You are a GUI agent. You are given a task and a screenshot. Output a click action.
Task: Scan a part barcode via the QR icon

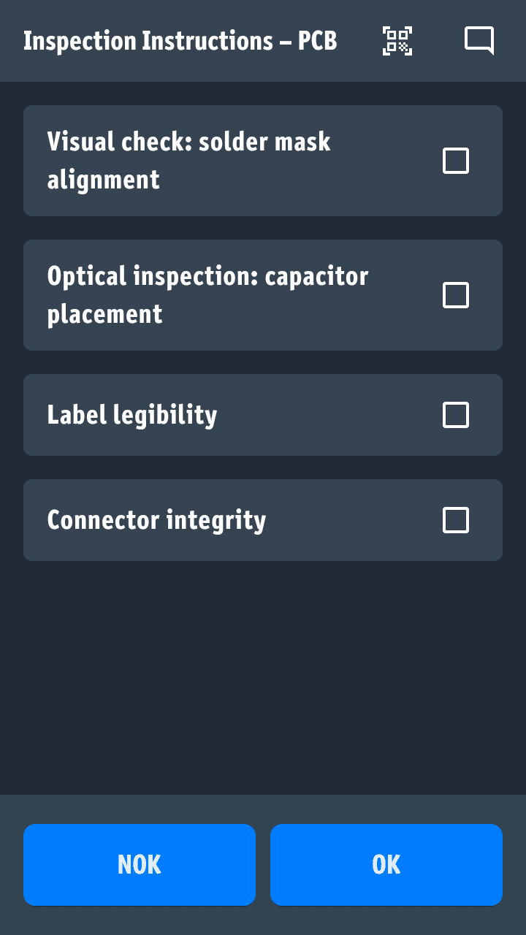pos(397,41)
